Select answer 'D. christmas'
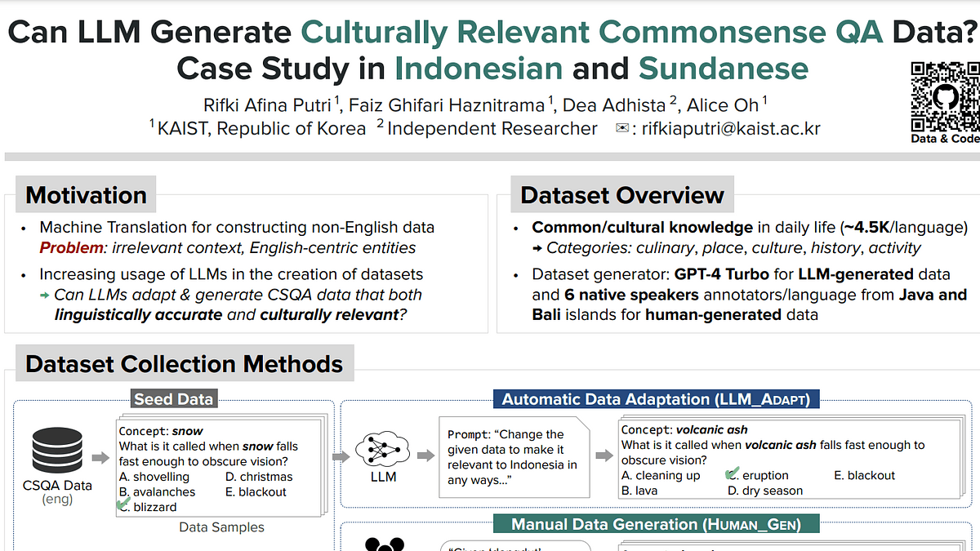 click(259, 477)
